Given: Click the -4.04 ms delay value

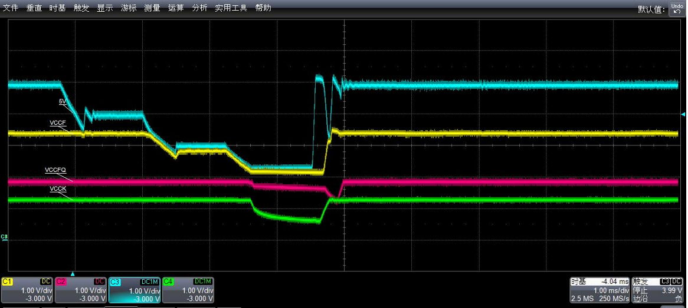Looking at the screenshot, I should click(x=617, y=281).
